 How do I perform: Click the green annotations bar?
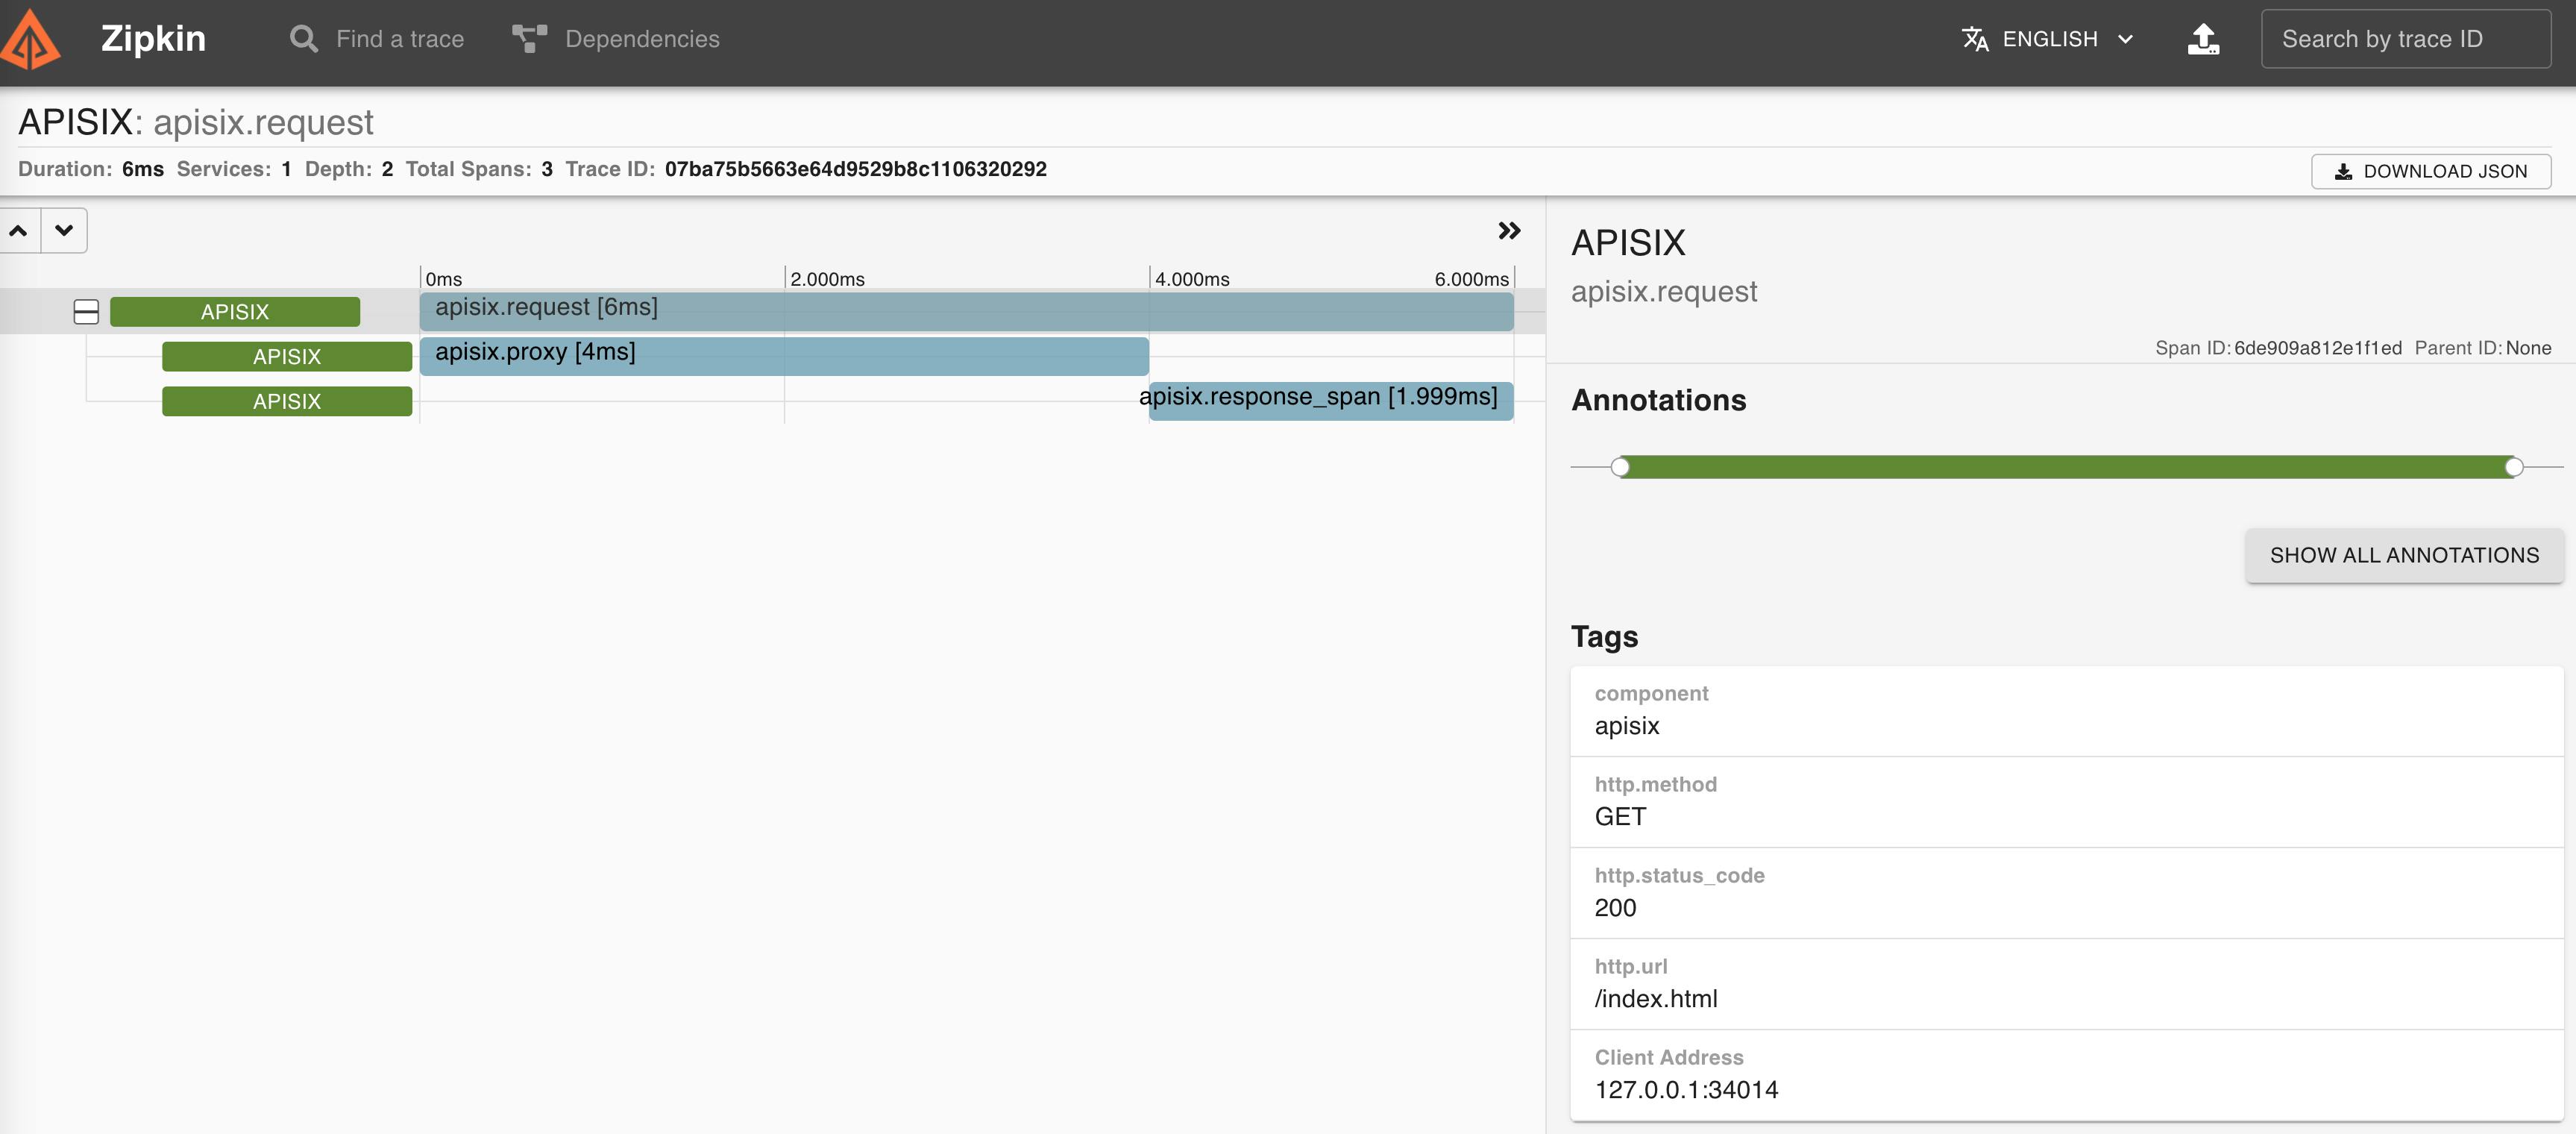coord(2067,467)
